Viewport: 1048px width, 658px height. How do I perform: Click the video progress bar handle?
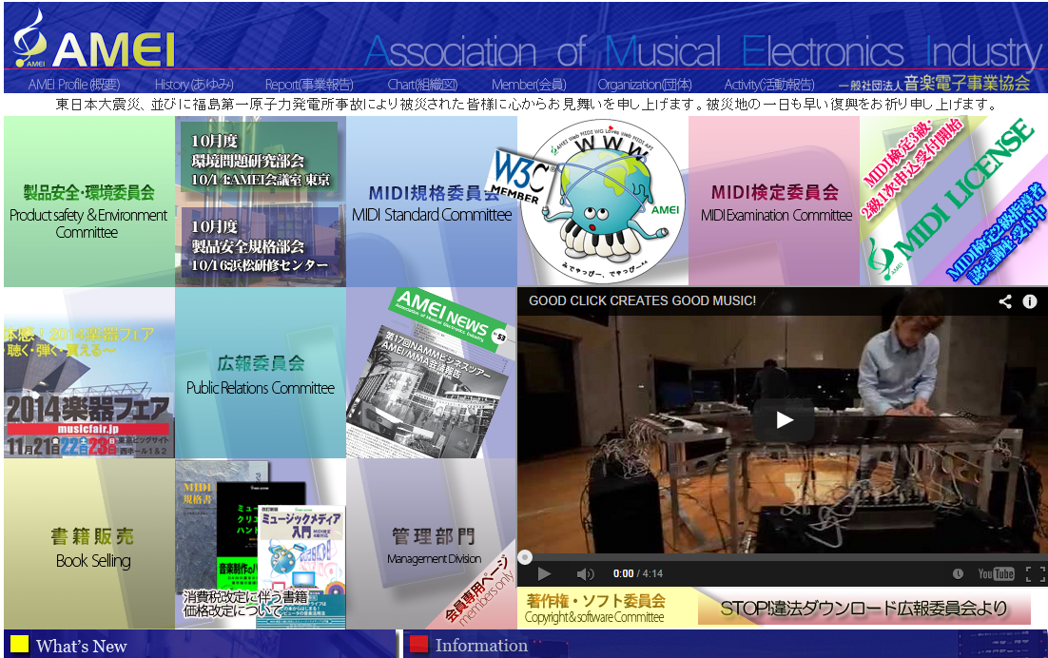coord(525,557)
